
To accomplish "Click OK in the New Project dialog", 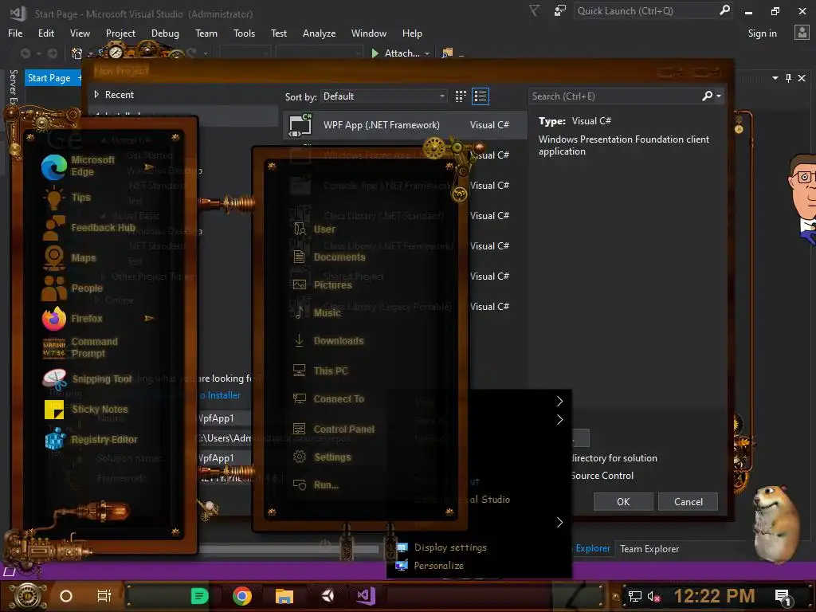I will tap(623, 502).
